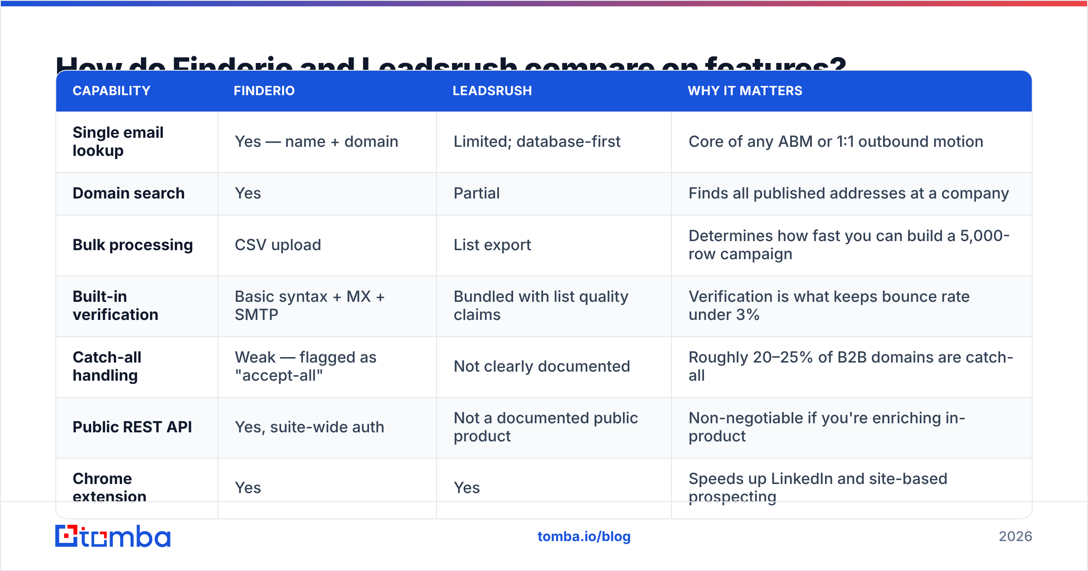Click the 'Single email lookup' row label
This screenshot has height=571, width=1088.
pyautogui.click(x=118, y=141)
